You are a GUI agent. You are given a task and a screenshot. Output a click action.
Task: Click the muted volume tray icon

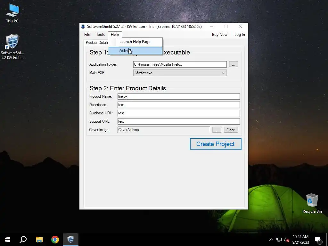coord(286,240)
